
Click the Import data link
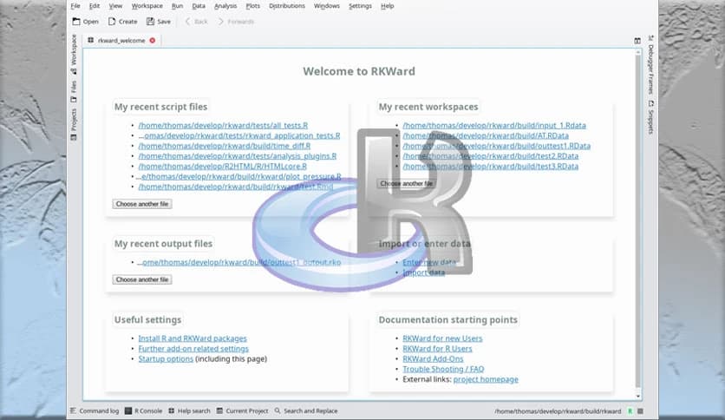pyautogui.click(x=423, y=272)
